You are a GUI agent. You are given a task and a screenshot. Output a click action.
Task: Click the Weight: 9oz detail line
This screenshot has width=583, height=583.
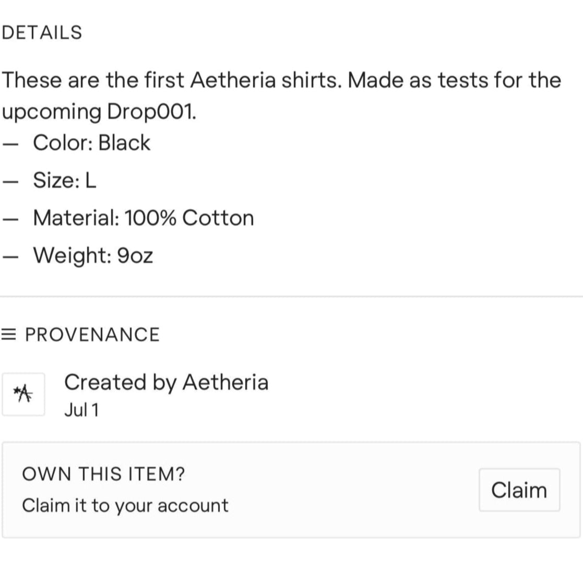click(93, 255)
